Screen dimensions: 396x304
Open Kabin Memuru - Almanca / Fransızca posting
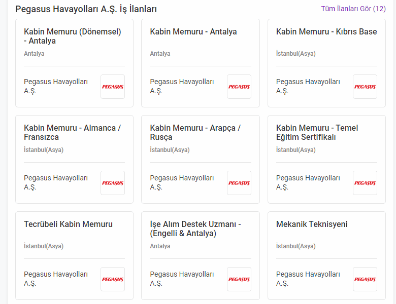(x=72, y=132)
